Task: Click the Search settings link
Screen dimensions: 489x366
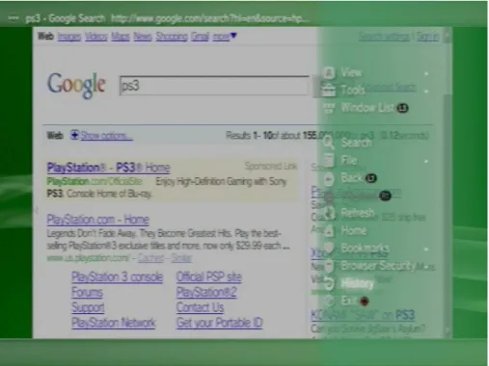Action: pyautogui.click(x=385, y=37)
